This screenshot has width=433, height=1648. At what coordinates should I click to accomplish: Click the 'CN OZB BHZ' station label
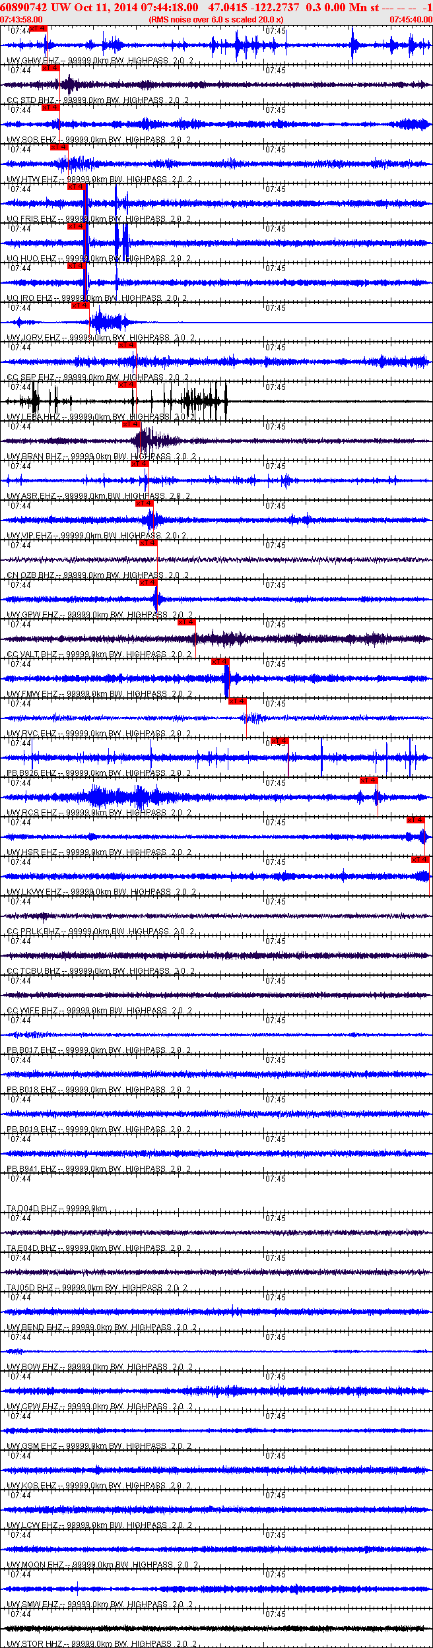point(30,575)
